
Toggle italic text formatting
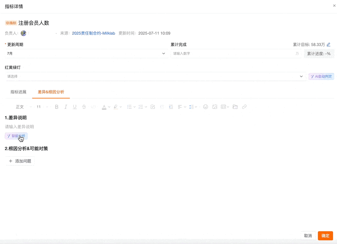pyautogui.click(x=66, y=107)
